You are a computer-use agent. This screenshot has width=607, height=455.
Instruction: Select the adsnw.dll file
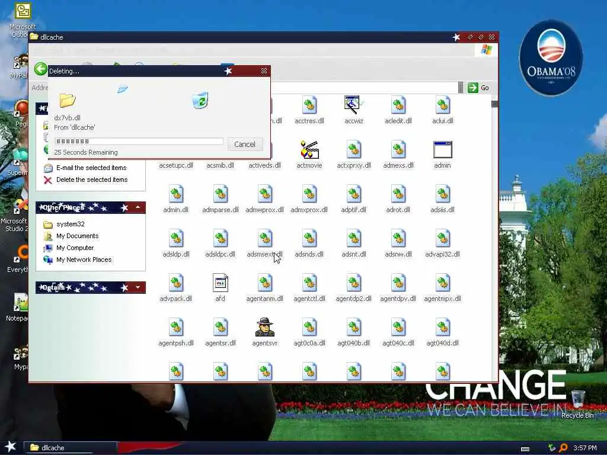point(398,243)
